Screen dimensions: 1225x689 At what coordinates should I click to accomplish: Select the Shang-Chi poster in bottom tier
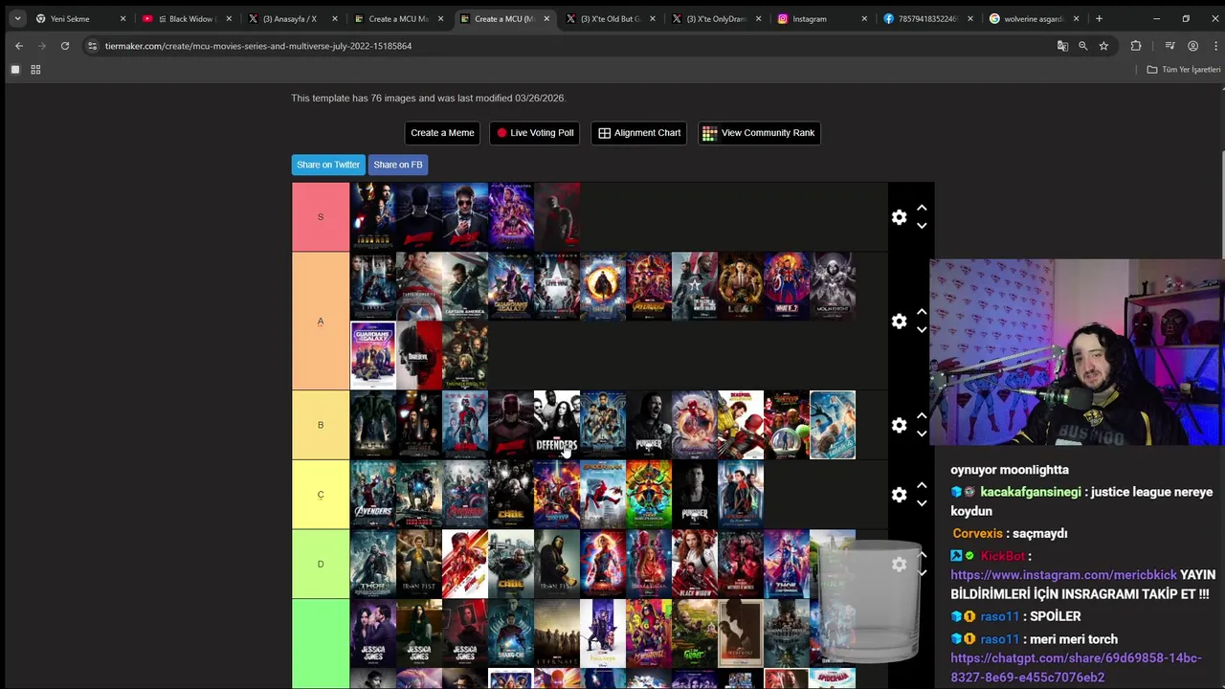pos(511,633)
